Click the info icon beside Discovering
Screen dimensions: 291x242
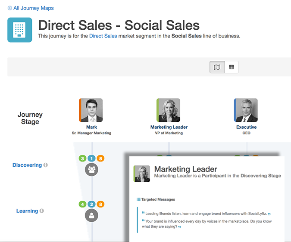(x=46, y=165)
